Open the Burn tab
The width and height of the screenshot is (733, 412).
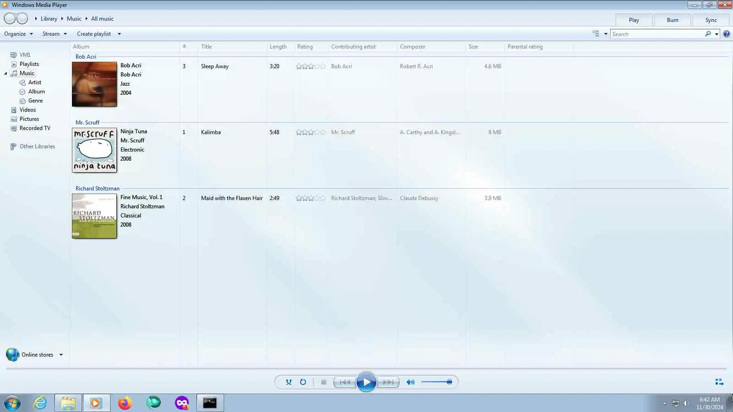(x=673, y=20)
